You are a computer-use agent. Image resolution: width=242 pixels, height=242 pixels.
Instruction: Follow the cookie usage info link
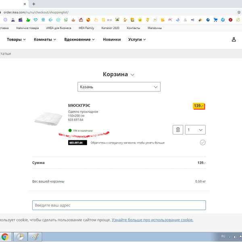[152, 220]
